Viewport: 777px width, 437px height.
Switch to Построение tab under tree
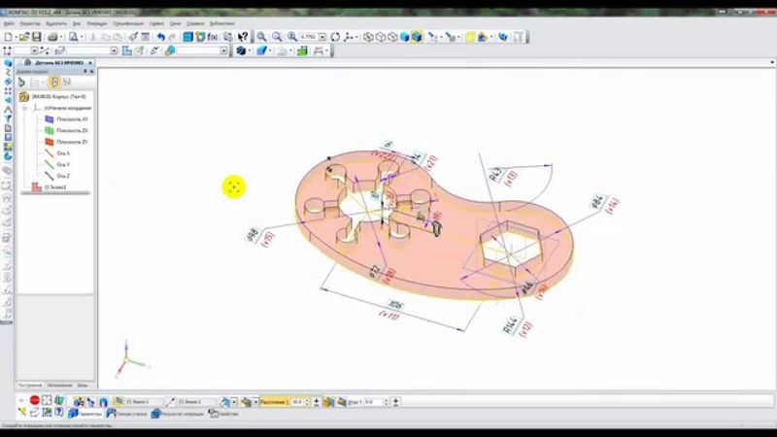[x=30, y=385]
